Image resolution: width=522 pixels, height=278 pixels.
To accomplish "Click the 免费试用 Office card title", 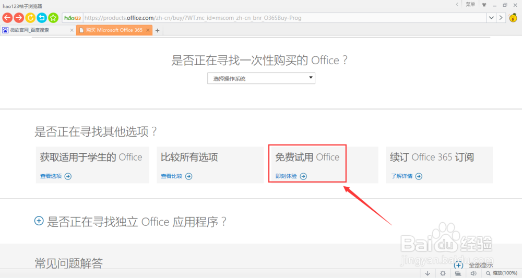I will (307, 157).
